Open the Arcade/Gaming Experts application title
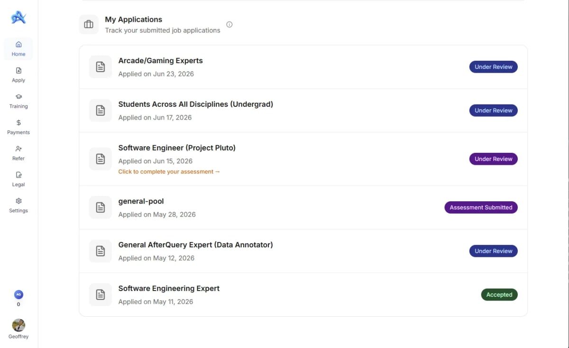 [160, 61]
